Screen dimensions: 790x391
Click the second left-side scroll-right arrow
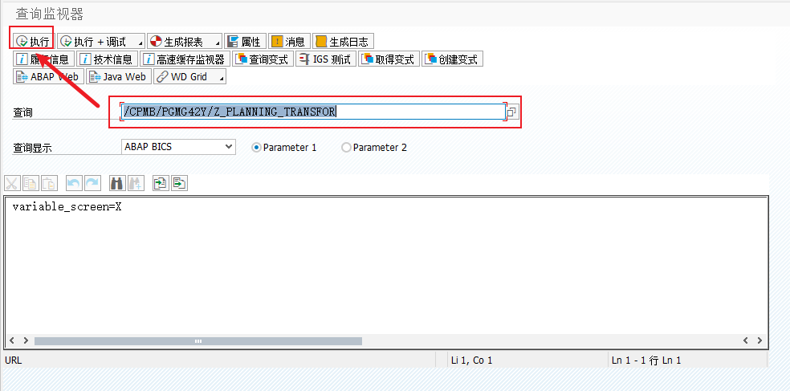pos(26,340)
